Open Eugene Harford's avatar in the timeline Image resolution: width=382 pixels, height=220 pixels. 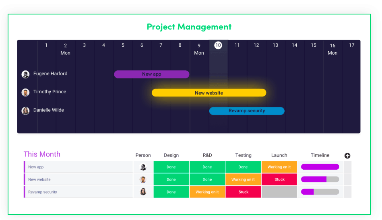point(25,74)
